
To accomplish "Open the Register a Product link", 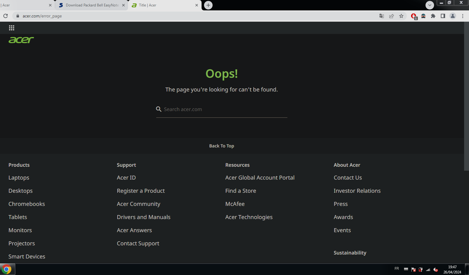I will click(x=141, y=191).
